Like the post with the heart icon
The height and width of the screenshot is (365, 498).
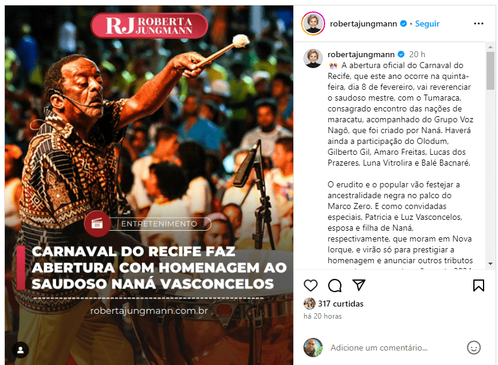click(310, 285)
